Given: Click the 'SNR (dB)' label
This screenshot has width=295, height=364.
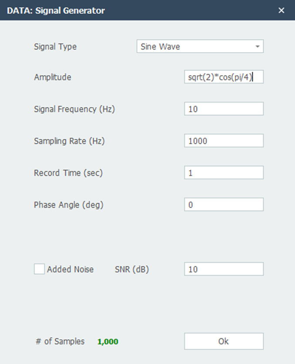Looking at the screenshot, I should 131,269.
